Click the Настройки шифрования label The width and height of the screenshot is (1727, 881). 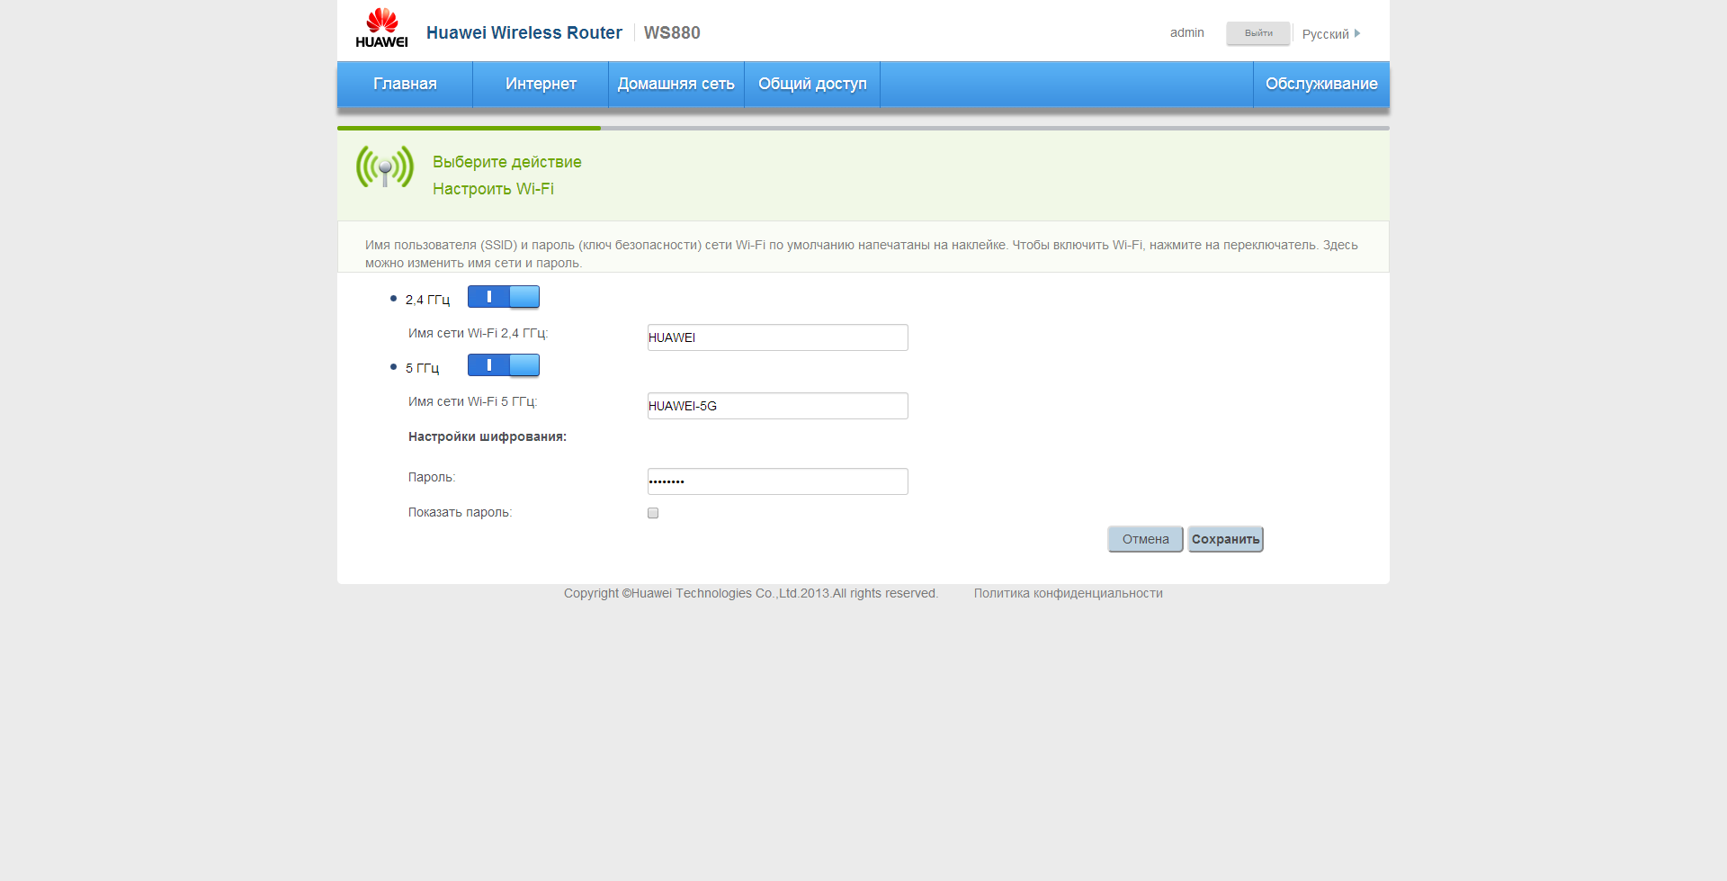tap(488, 436)
